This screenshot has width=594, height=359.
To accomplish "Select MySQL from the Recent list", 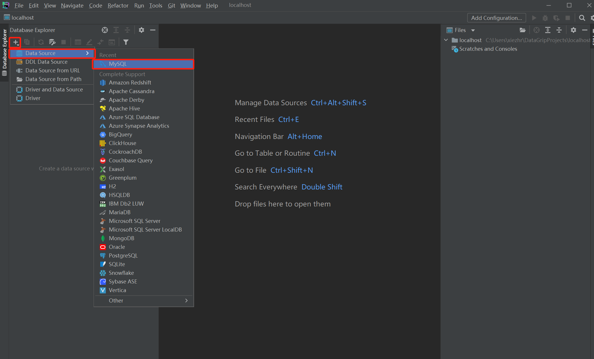I will tap(143, 64).
